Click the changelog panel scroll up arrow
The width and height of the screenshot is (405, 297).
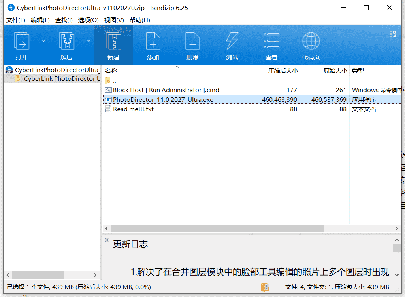(397, 240)
